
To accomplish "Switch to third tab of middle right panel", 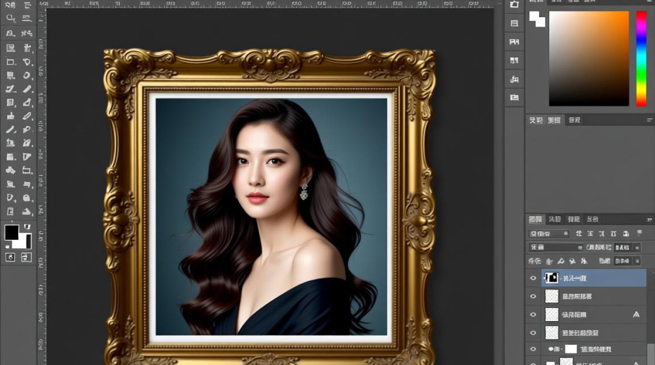I will (575, 120).
